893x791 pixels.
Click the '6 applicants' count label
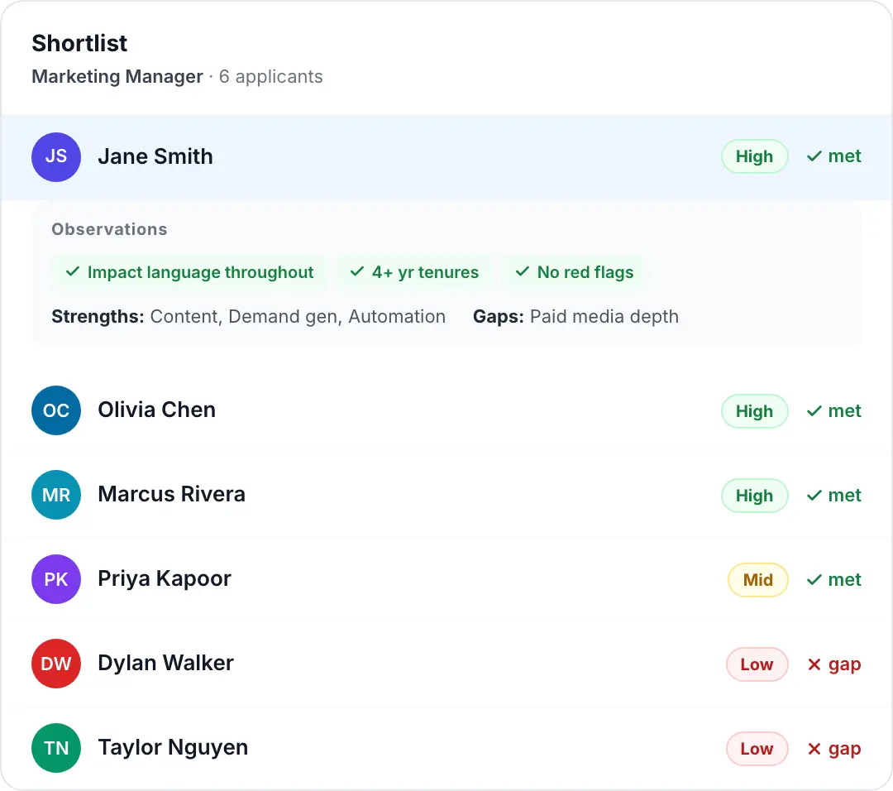coord(271,76)
